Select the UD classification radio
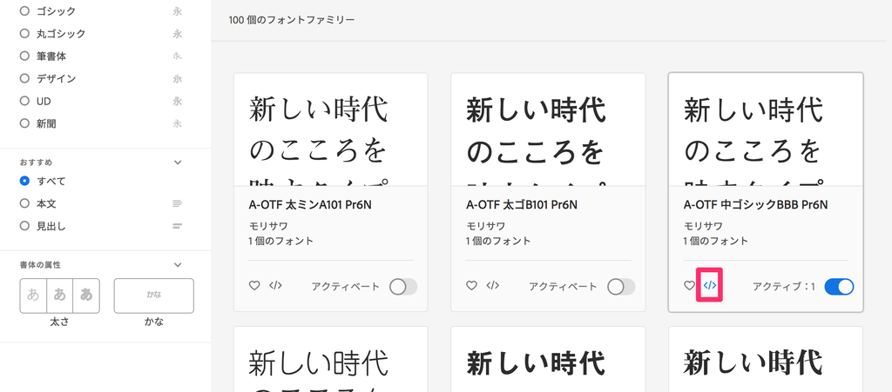Screen dimensions: 892x392 24,101
